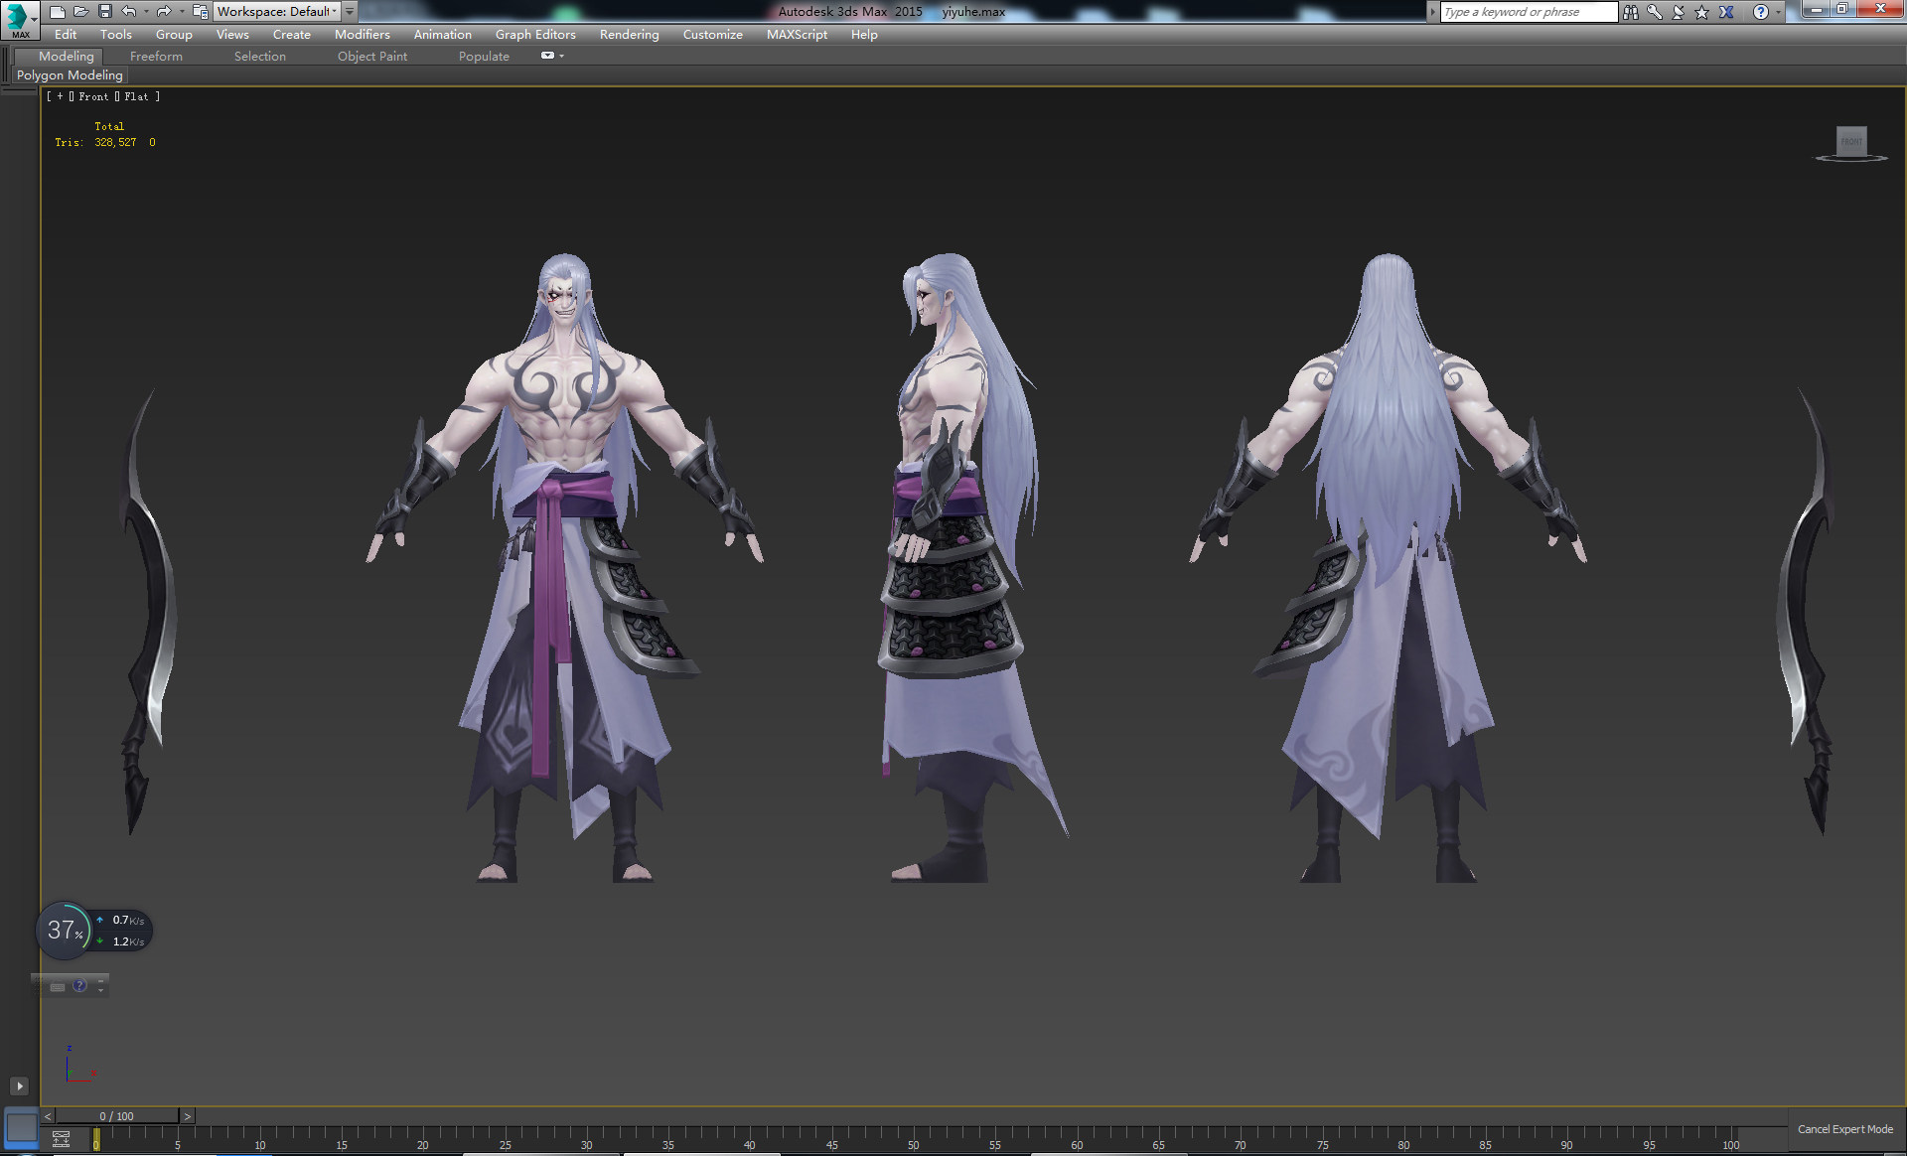Click the Undo arrow icon
The height and width of the screenshot is (1156, 1907).
129,11
